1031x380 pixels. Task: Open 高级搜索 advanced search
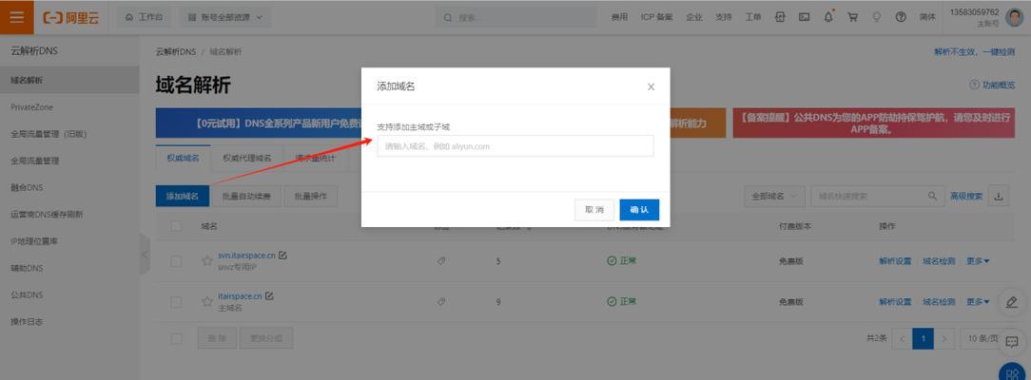pyautogui.click(x=966, y=197)
